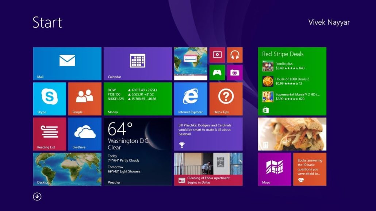Open the Vivek Nayyar account menu

point(329,22)
